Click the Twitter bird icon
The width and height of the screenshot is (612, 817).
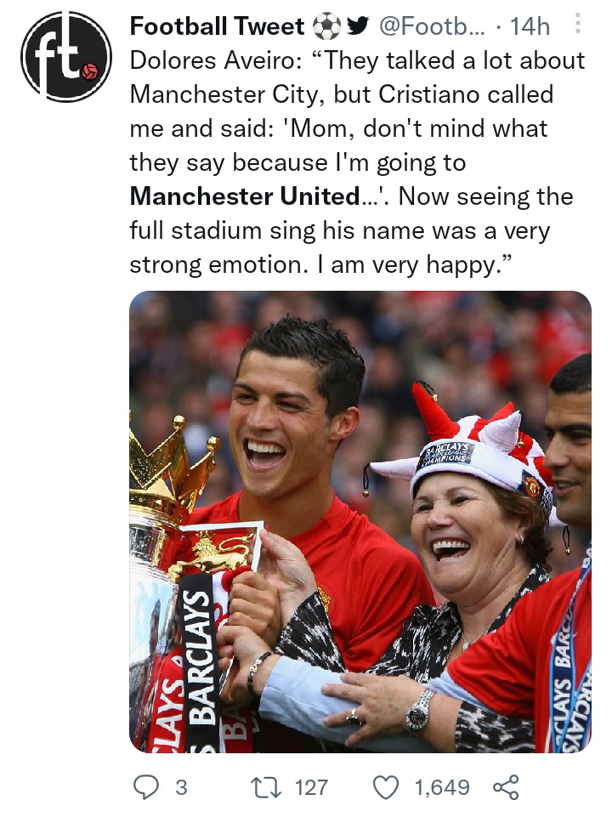357,26
